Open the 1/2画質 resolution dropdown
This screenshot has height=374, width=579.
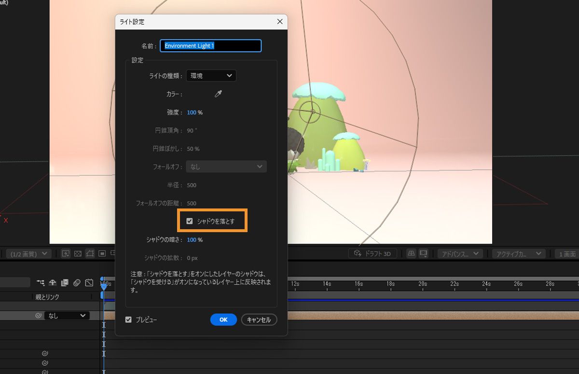click(28, 253)
